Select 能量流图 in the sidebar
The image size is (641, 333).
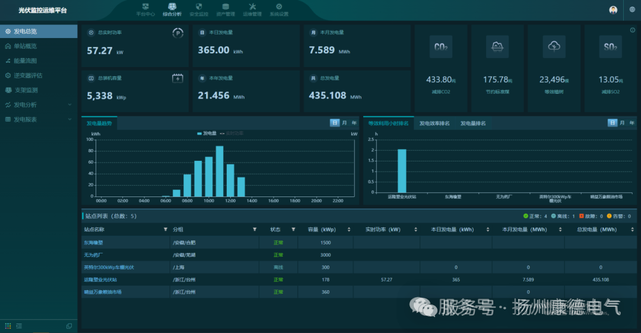pos(25,61)
